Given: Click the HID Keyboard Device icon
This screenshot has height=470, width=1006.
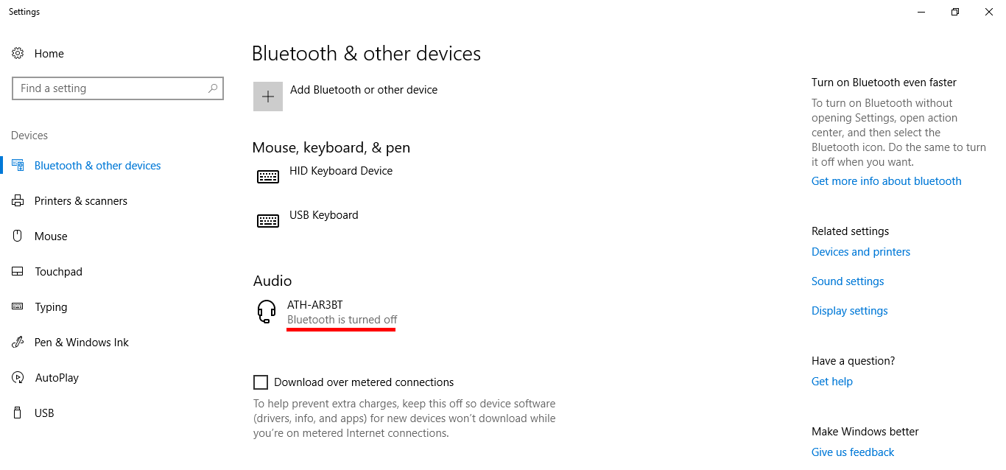Looking at the screenshot, I should tap(268, 176).
